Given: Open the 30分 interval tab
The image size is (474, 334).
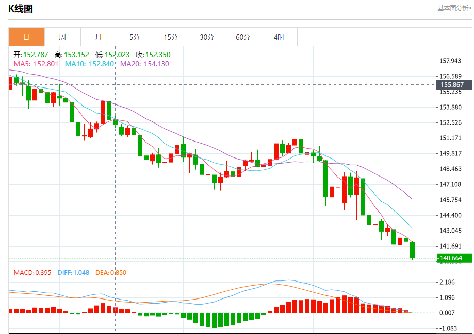Looking at the screenshot, I should coord(207,37).
